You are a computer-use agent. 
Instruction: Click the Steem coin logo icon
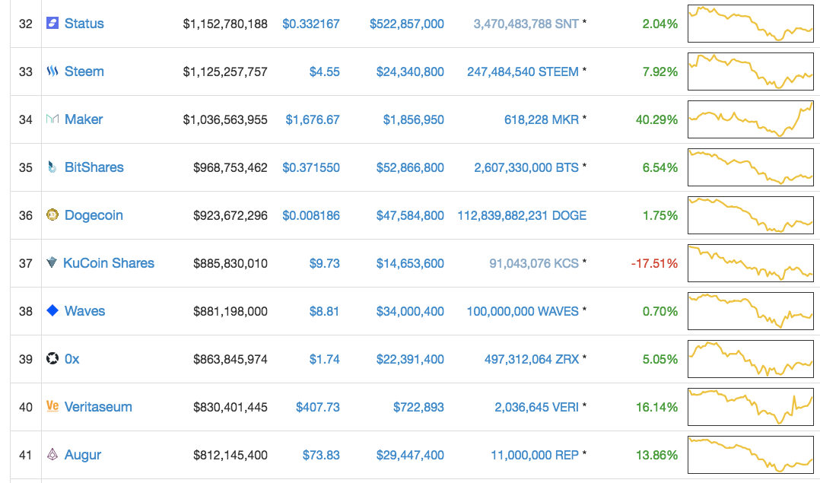click(52, 71)
